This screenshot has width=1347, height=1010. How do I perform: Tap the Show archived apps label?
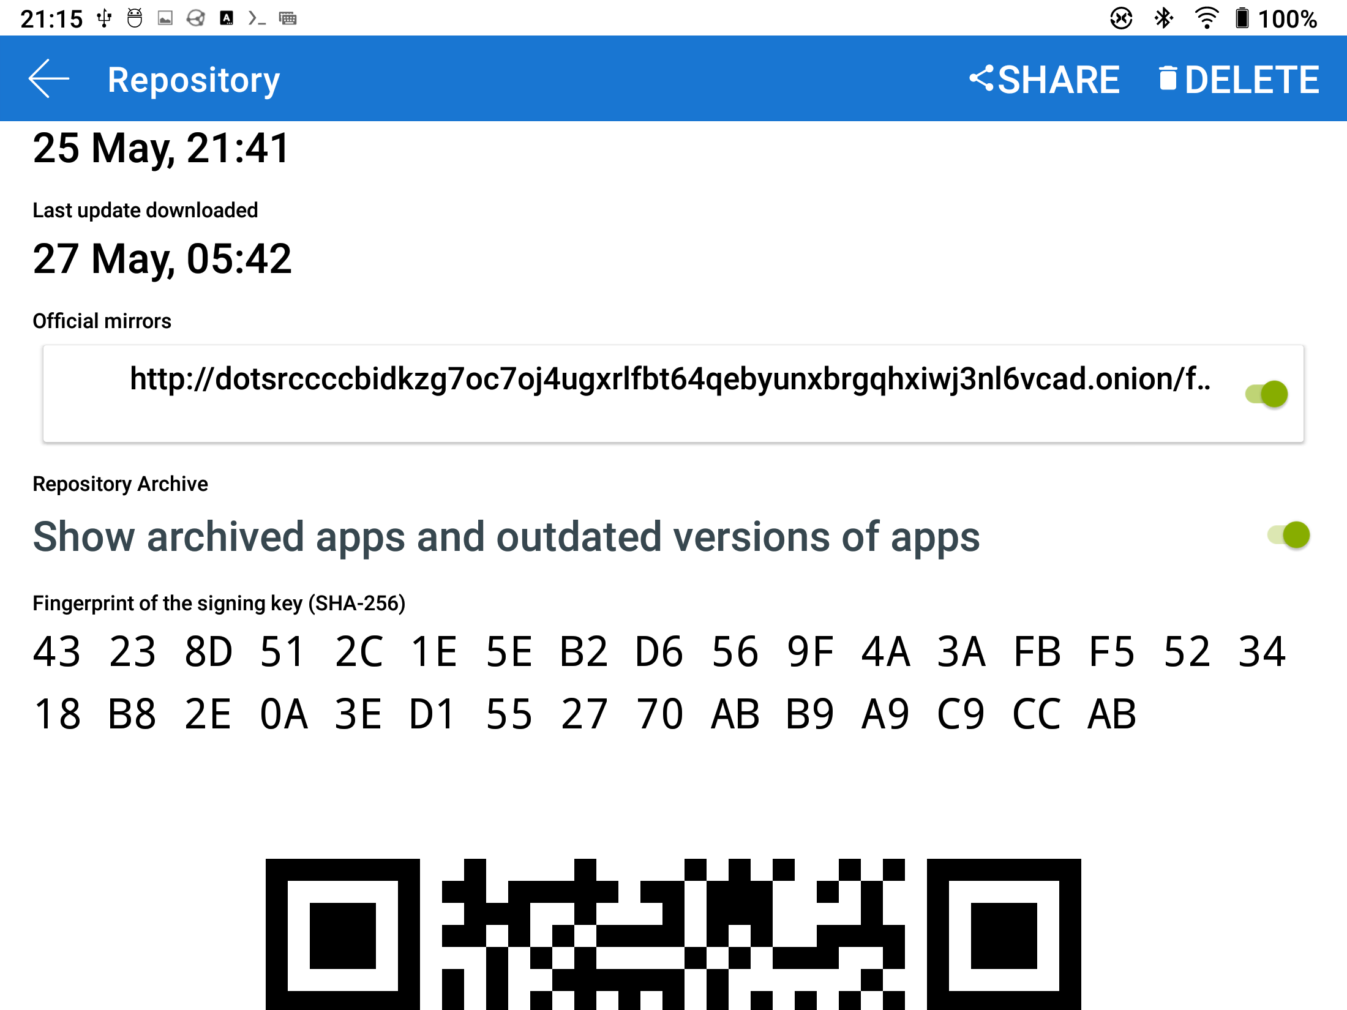(506, 537)
